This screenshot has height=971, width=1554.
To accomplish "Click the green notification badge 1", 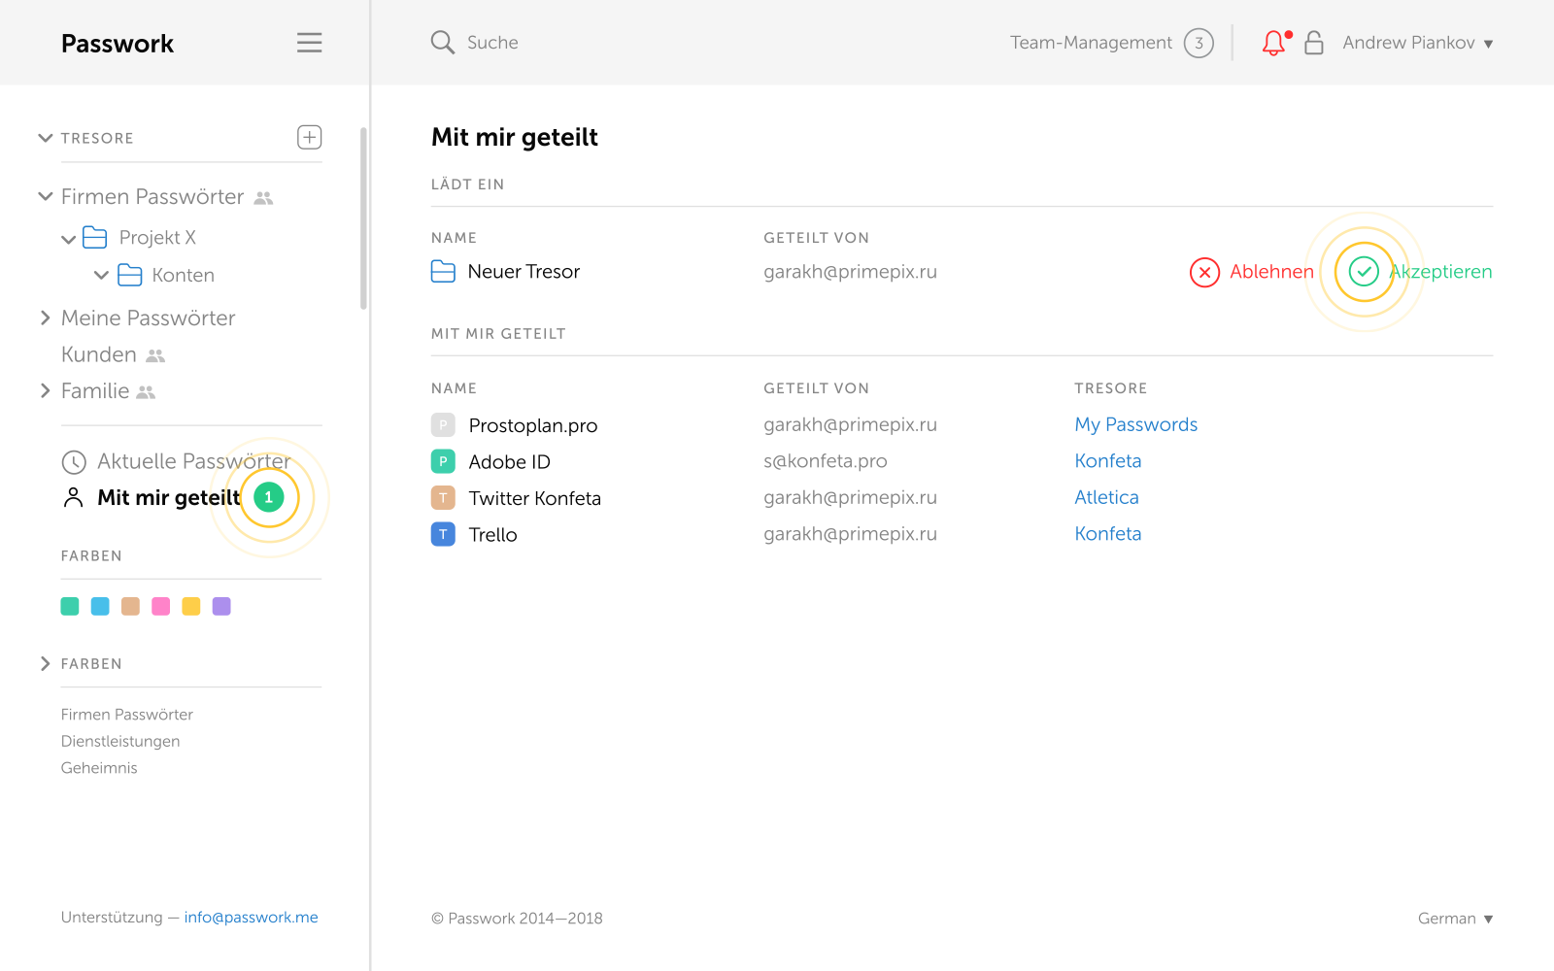I will pyautogui.click(x=269, y=497).
